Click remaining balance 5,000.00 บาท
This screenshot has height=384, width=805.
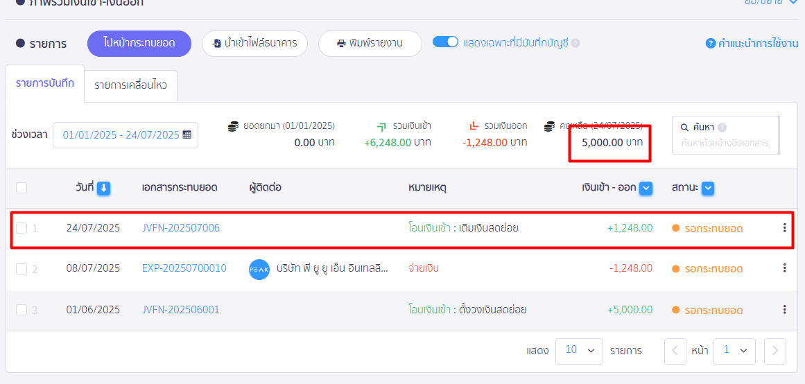point(612,142)
